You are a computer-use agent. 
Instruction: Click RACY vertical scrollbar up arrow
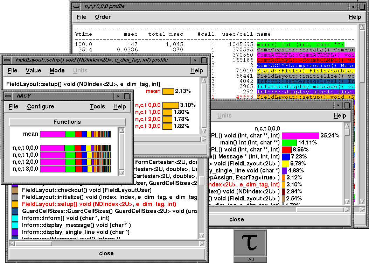tap(121, 131)
